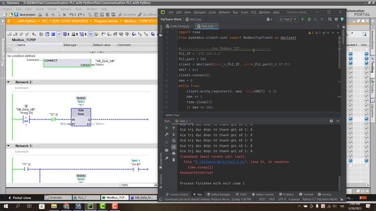Screen dimensions: 376x211
Task: Open traceback file link in console
Action: (220, 162)
